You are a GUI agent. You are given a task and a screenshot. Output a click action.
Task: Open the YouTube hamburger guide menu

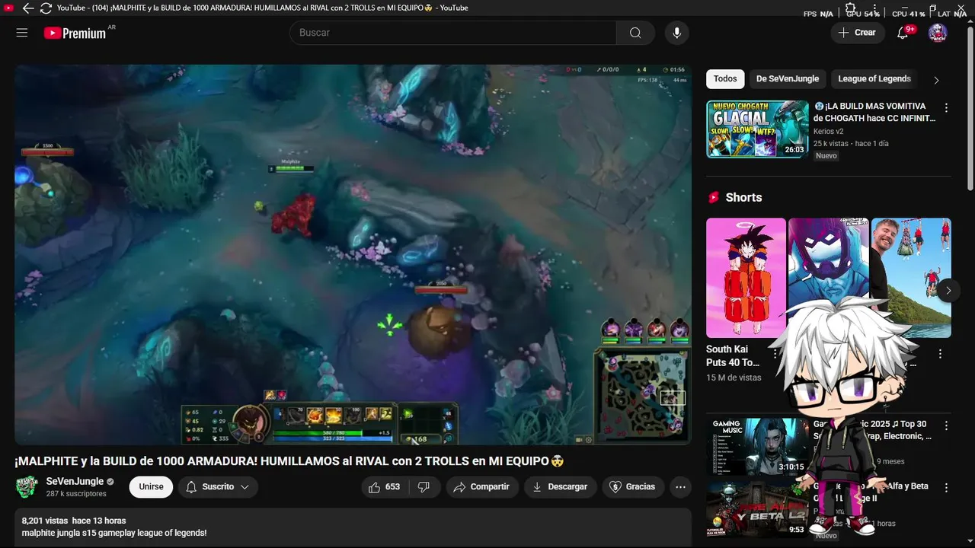pos(22,33)
